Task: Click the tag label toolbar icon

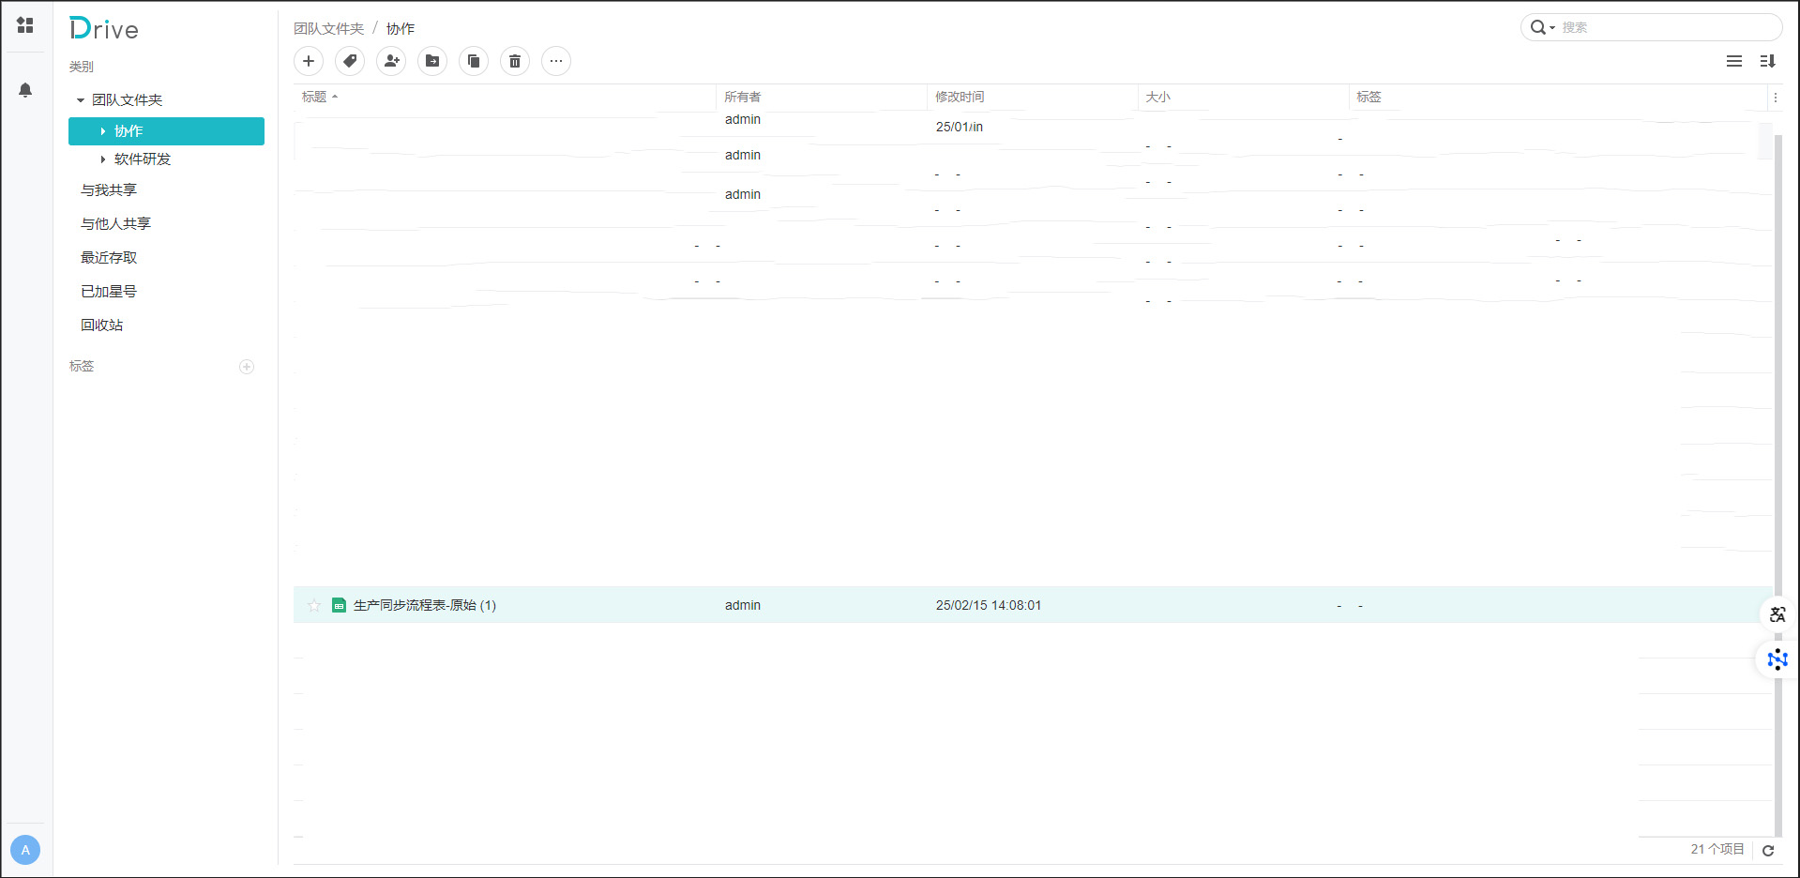Action: 350,61
